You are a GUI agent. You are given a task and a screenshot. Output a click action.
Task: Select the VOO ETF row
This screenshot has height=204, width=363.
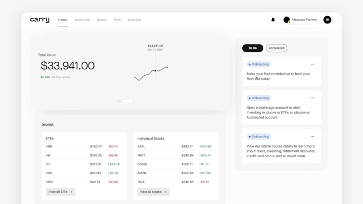click(x=84, y=173)
